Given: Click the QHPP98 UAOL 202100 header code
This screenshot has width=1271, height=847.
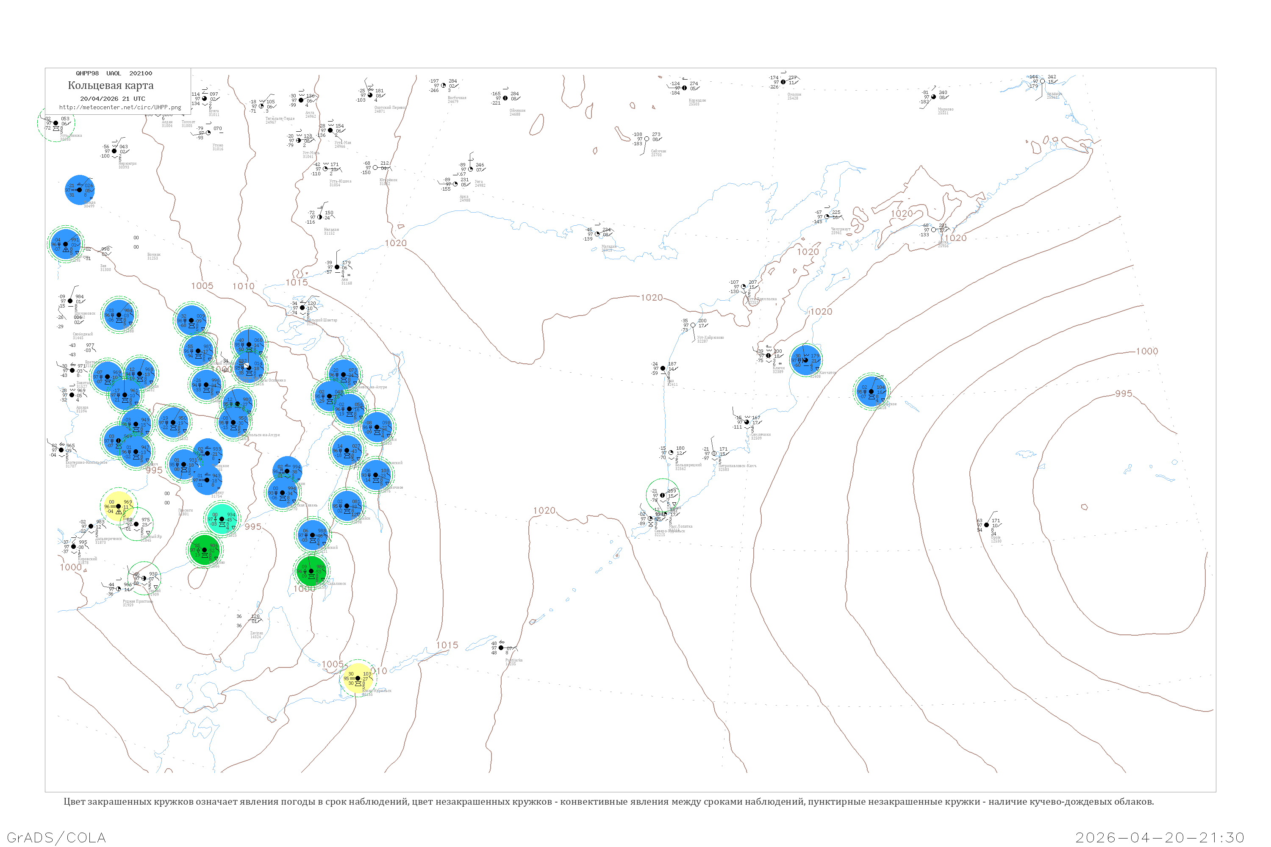Looking at the screenshot, I should 114,73.
